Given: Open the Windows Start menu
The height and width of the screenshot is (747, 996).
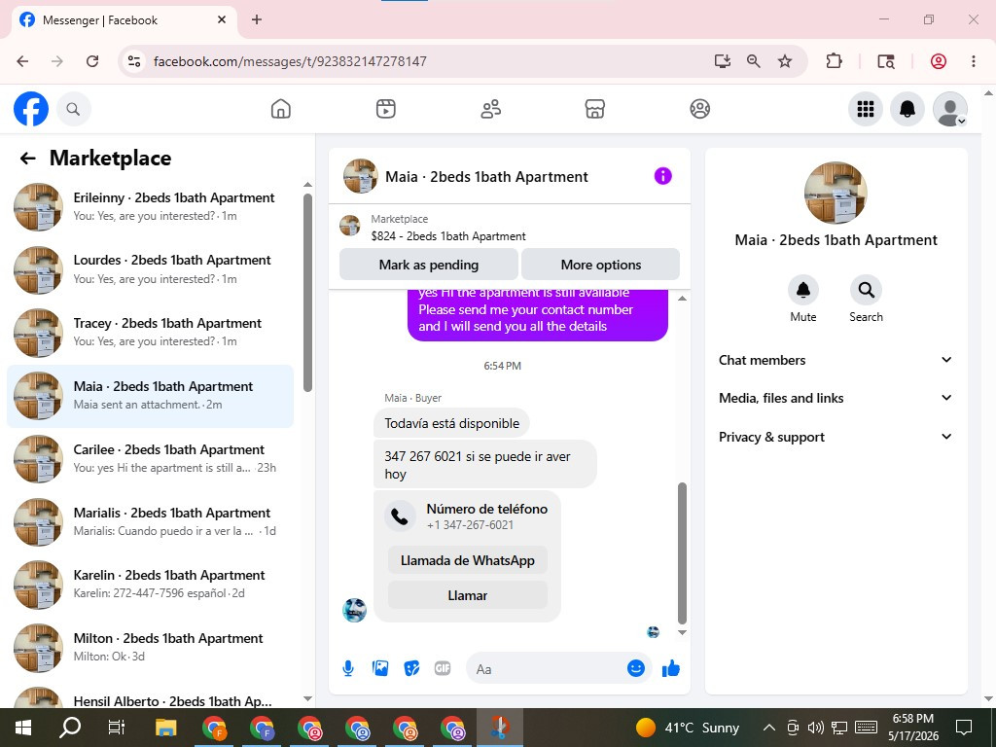Looking at the screenshot, I should (23, 728).
